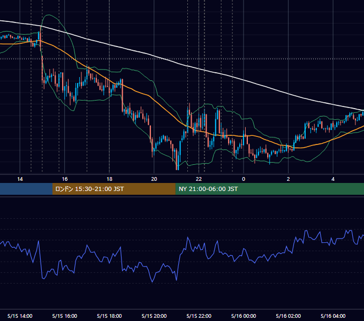Click the blue session bar before London
Image resolution: width=364 pixels, height=321 pixels.
(26, 189)
